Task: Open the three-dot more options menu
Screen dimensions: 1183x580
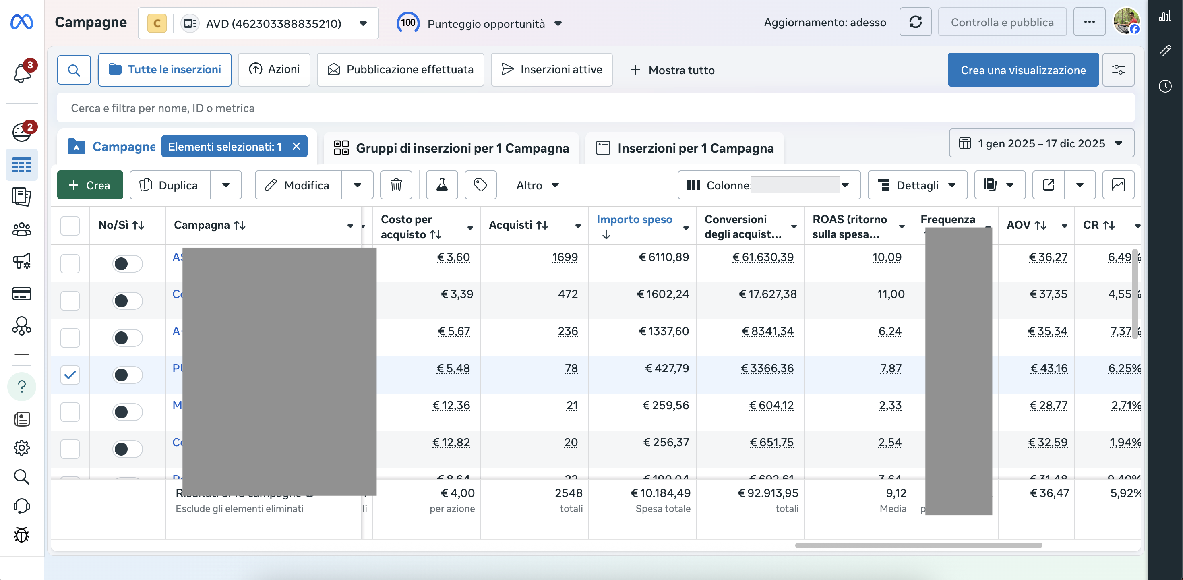Action: 1089,22
